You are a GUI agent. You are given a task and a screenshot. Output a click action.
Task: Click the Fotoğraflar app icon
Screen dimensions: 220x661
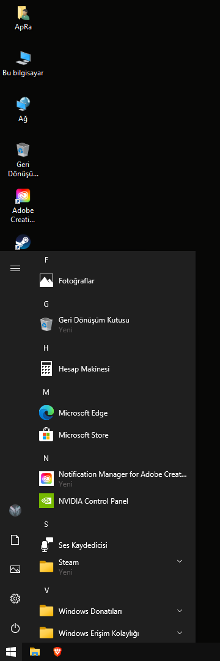point(46,281)
